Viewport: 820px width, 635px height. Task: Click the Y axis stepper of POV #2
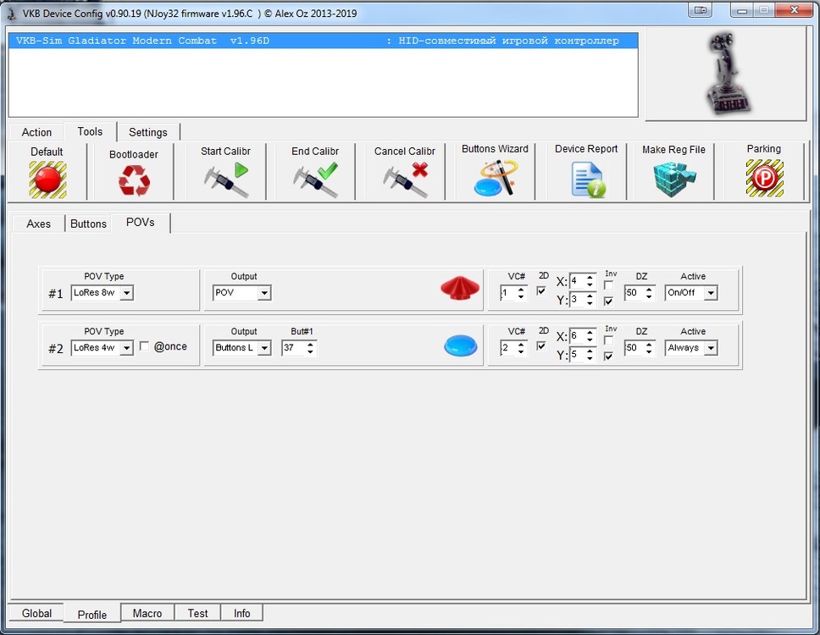point(582,355)
